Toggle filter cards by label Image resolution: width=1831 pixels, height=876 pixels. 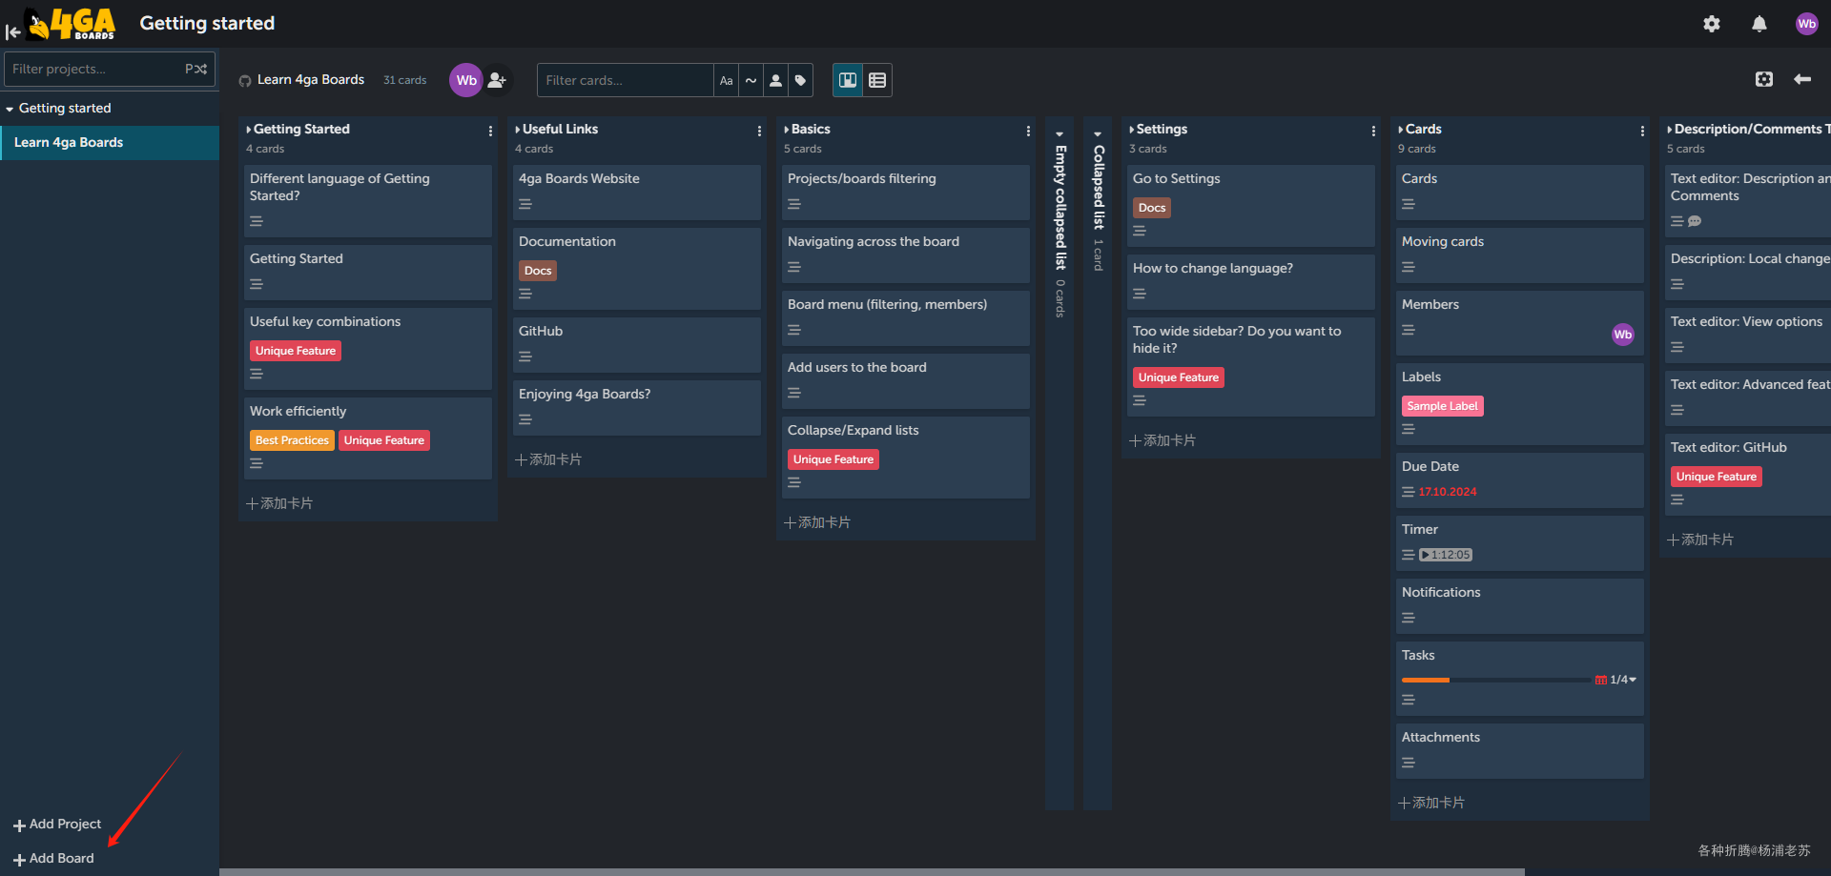(x=801, y=80)
